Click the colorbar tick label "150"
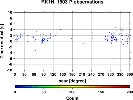Image resolution: width=133 pixels, height=100 pixels. coord(101,92)
